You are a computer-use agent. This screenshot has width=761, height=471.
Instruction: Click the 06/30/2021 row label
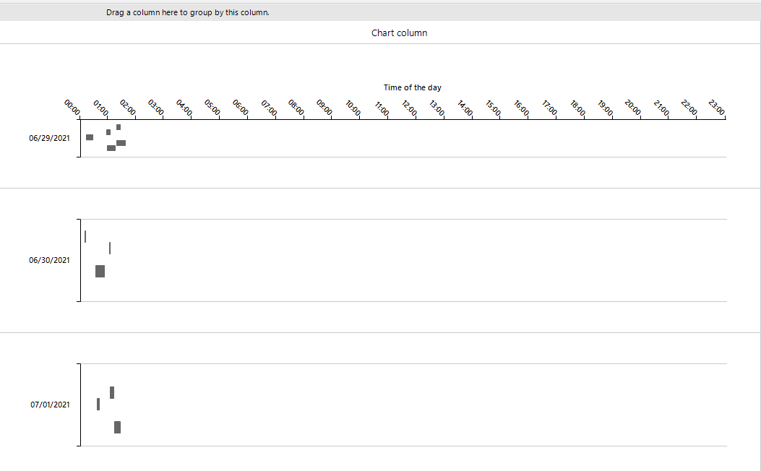pos(49,260)
